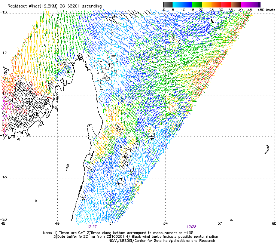277x243 pixels.
Task: Click the 'Data buffer is 22 hrs' note
Action: [136, 237]
